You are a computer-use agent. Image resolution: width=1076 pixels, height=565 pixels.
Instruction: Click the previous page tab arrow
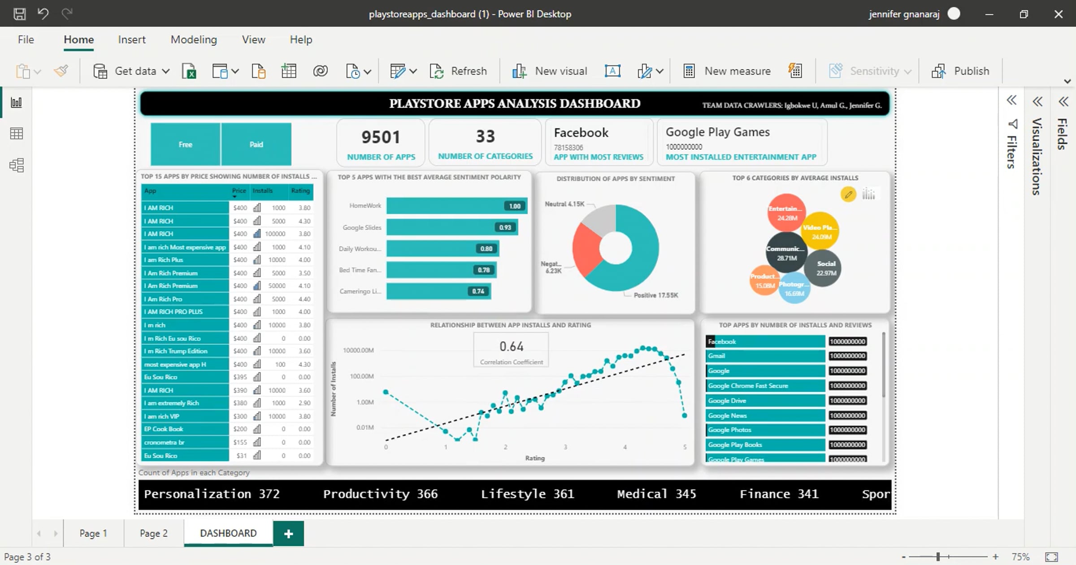(39, 533)
